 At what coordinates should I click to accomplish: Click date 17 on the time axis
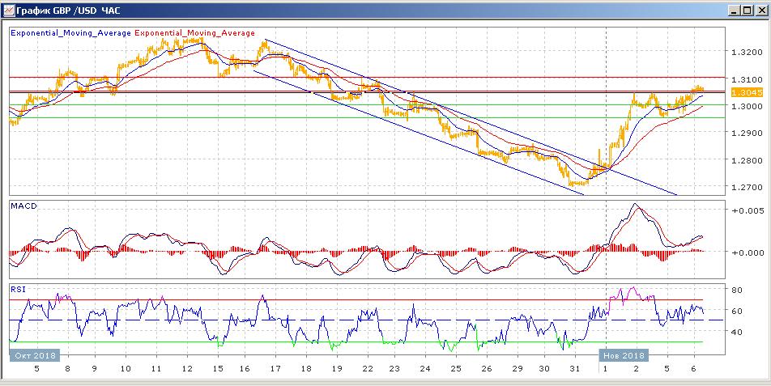[x=275, y=368]
